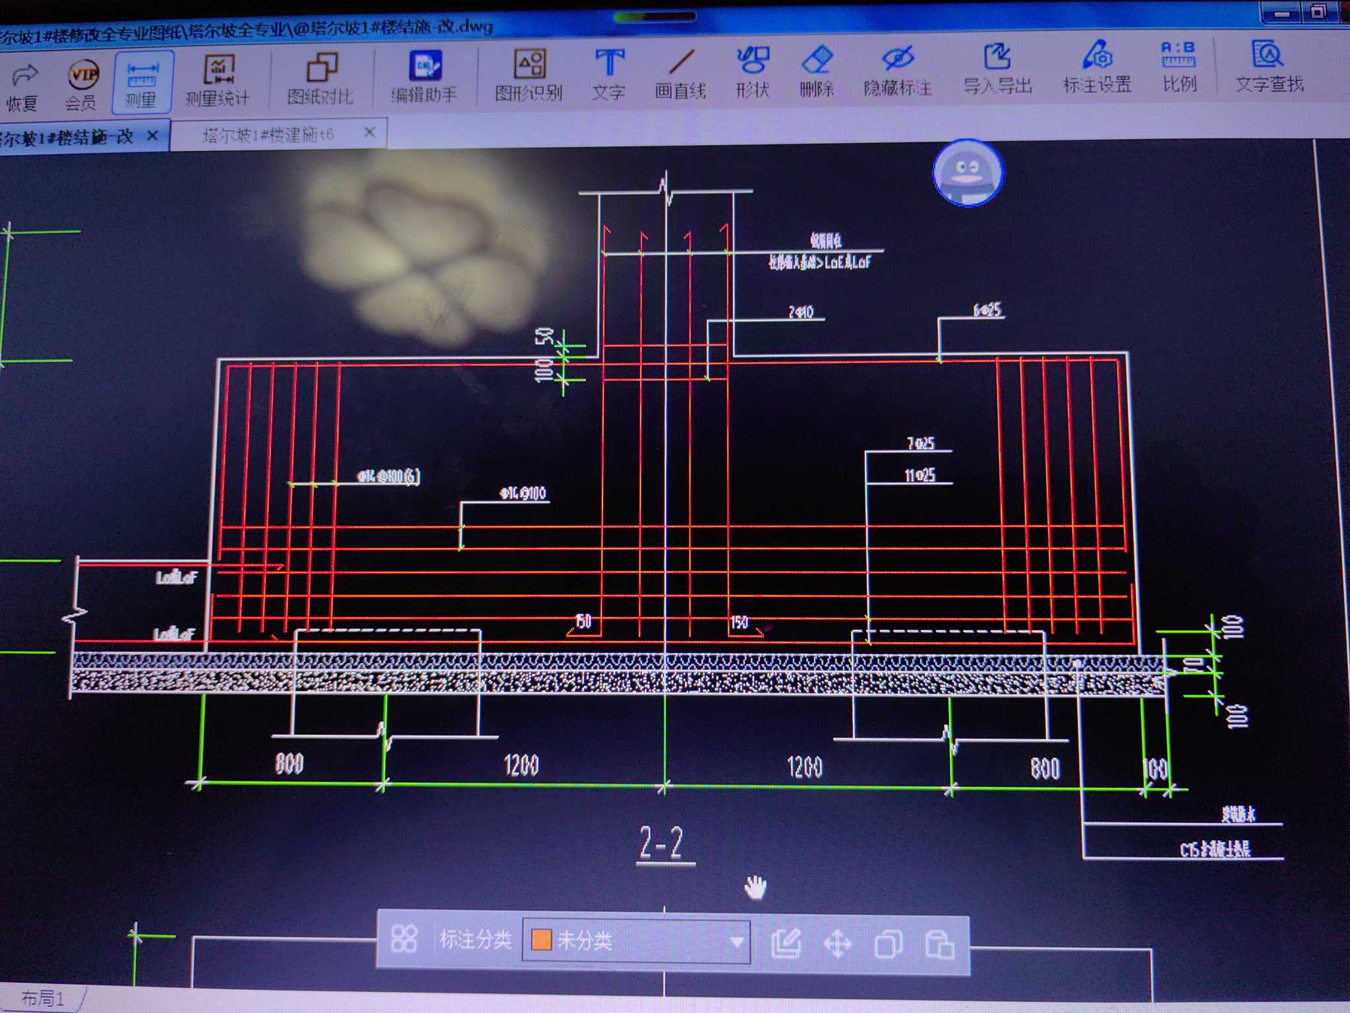
Task: Open 文字查找 text search tool
Action: click(1270, 66)
